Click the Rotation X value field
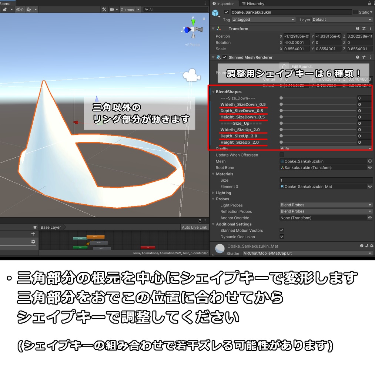375x379 pixels. click(x=297, y=43)
